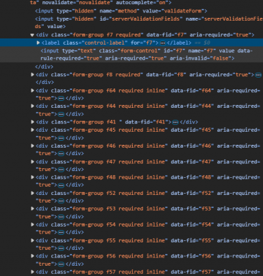Click the ellipsis badge on the f8 div
Image resolution: width=263 pixels, height=276 pixels.
258,75
